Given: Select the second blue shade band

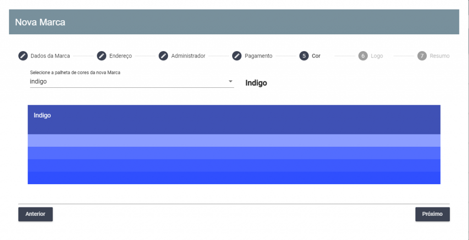Looking at the screenshot, I should pos(234,153).
